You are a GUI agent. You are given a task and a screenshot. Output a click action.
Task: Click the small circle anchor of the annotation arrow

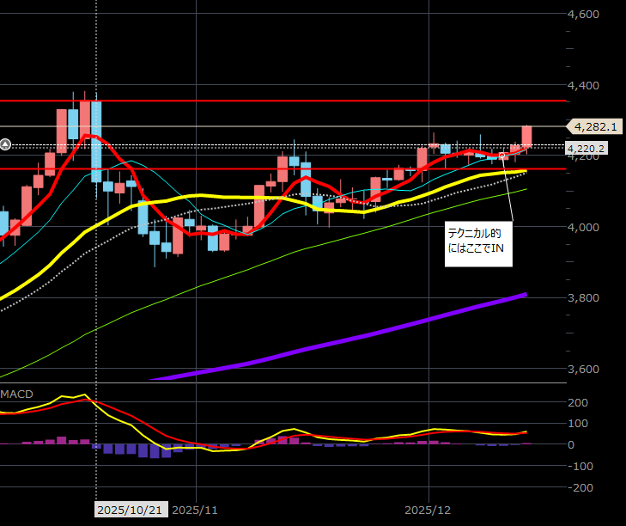(501, 156)
